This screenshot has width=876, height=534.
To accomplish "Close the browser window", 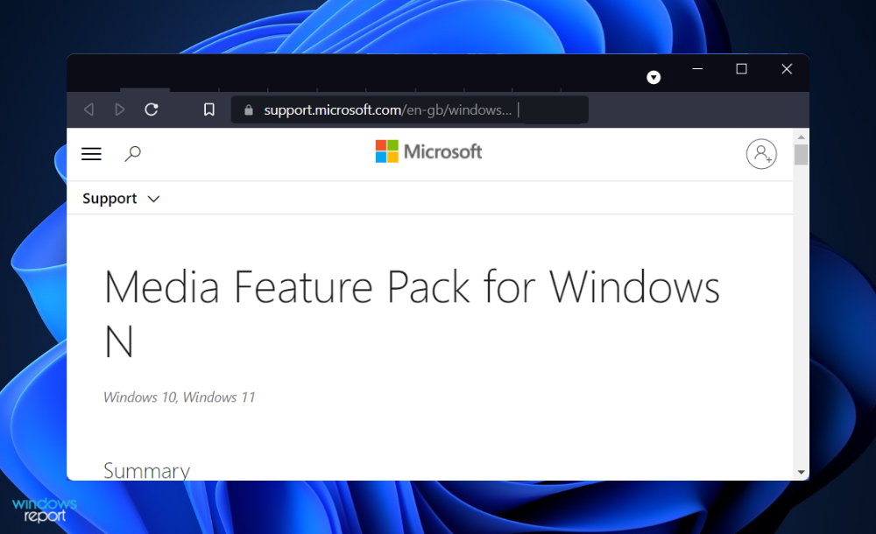I will [787, 68].
